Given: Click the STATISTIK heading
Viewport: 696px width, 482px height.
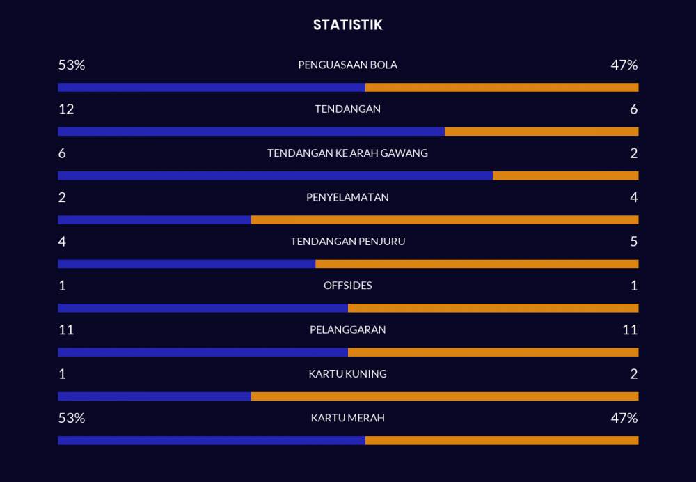Looking at the screenshot, I should pos(347,24).
